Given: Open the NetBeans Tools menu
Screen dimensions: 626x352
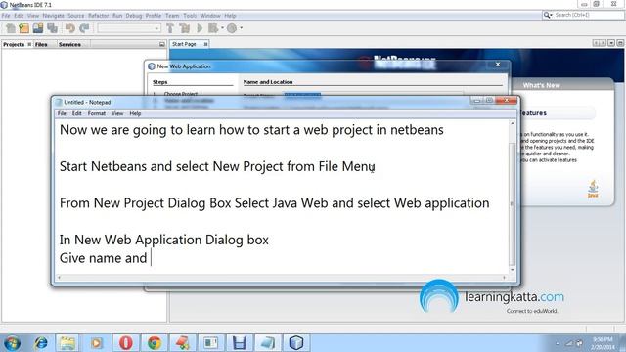Looking at the screenshot, I should (190, 16).
